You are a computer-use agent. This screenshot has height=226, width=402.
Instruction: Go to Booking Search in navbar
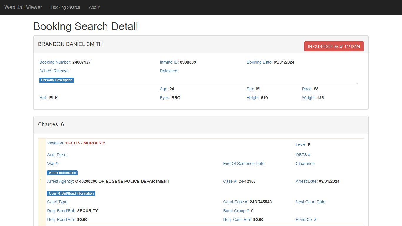point(65,7)
